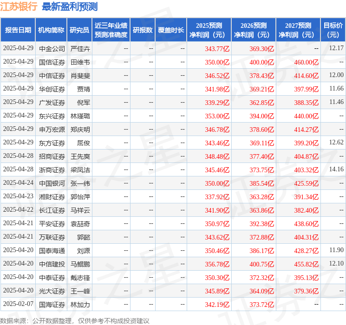Click institution 申万宏源
Screen dimensions: 346x325
(52, 130)
